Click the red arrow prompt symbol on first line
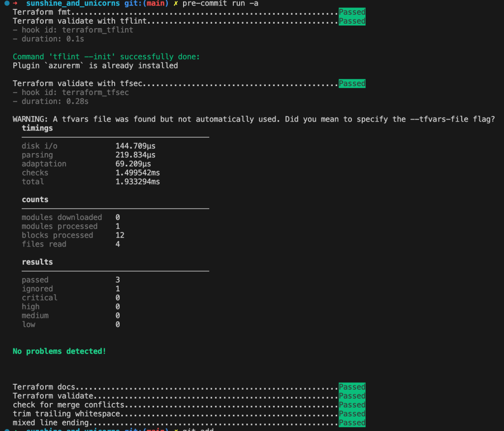504x431 pixels. tap(15, 3)
